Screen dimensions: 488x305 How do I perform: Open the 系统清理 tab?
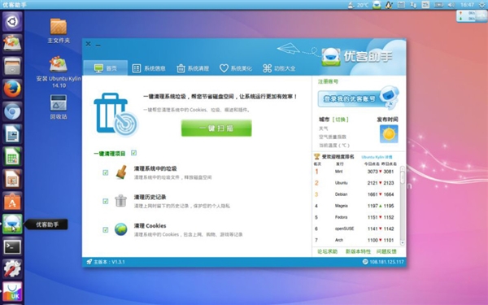193,68
